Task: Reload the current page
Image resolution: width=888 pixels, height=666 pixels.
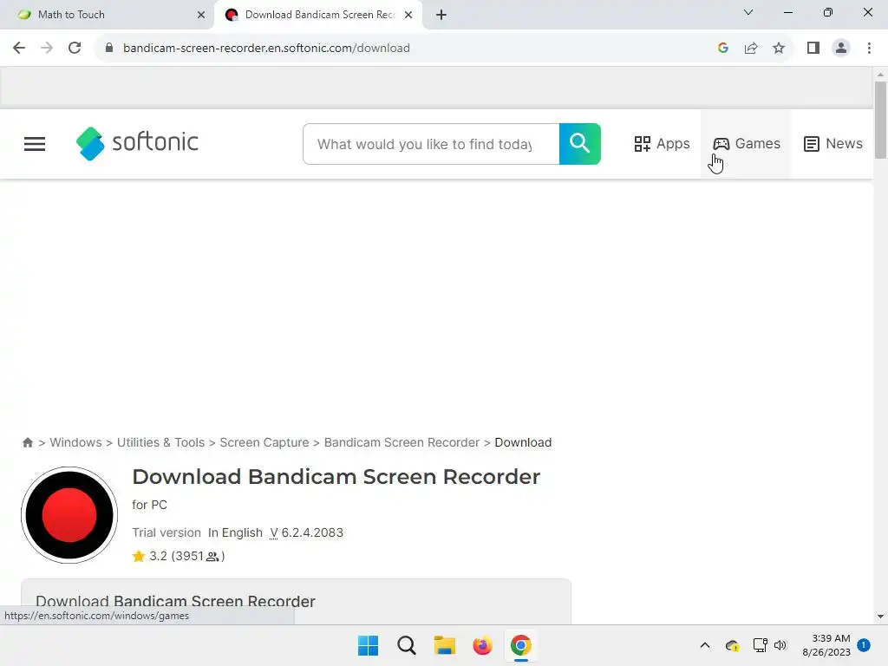Action: 75,48
